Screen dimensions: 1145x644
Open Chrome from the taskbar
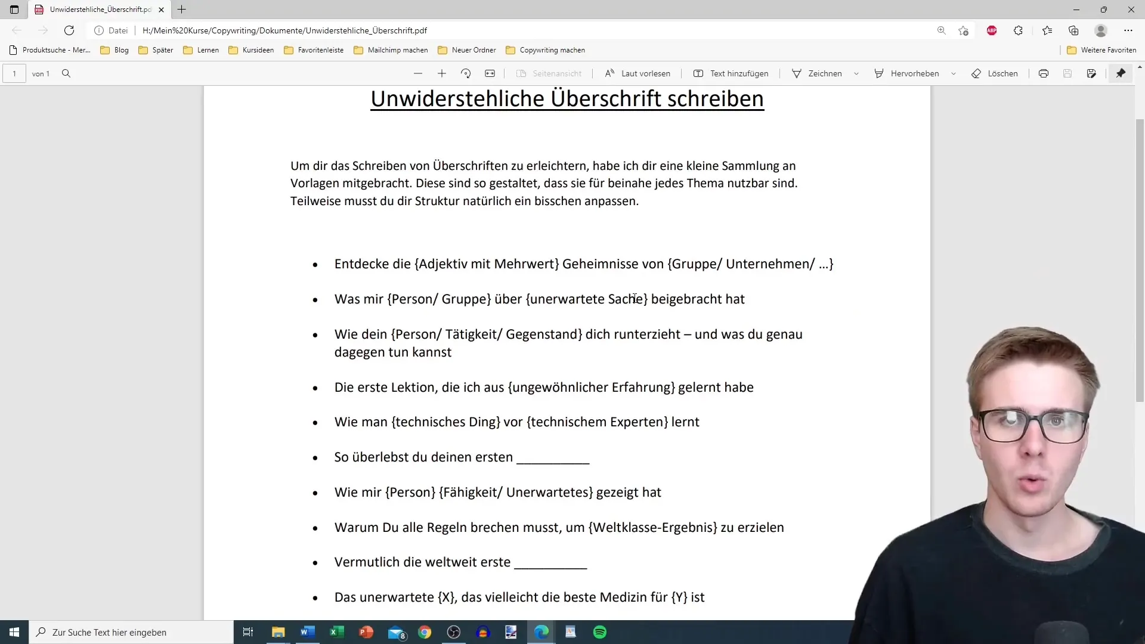coord(425,632)
